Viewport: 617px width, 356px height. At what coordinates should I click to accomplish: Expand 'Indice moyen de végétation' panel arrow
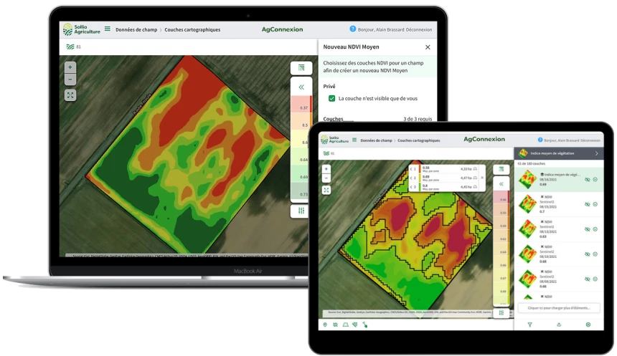[596, 153]
